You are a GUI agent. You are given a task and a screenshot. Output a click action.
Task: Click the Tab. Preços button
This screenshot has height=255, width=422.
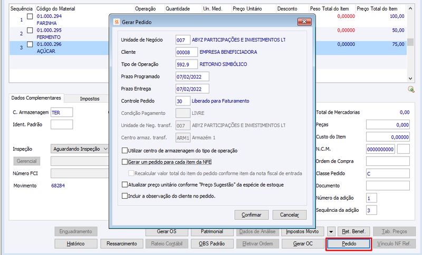(394, 231)
